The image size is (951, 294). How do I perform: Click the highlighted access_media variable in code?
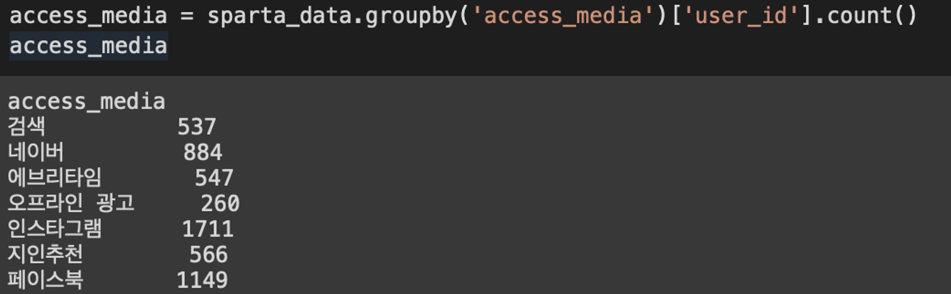pyautogui.click(x=88, y=46)
